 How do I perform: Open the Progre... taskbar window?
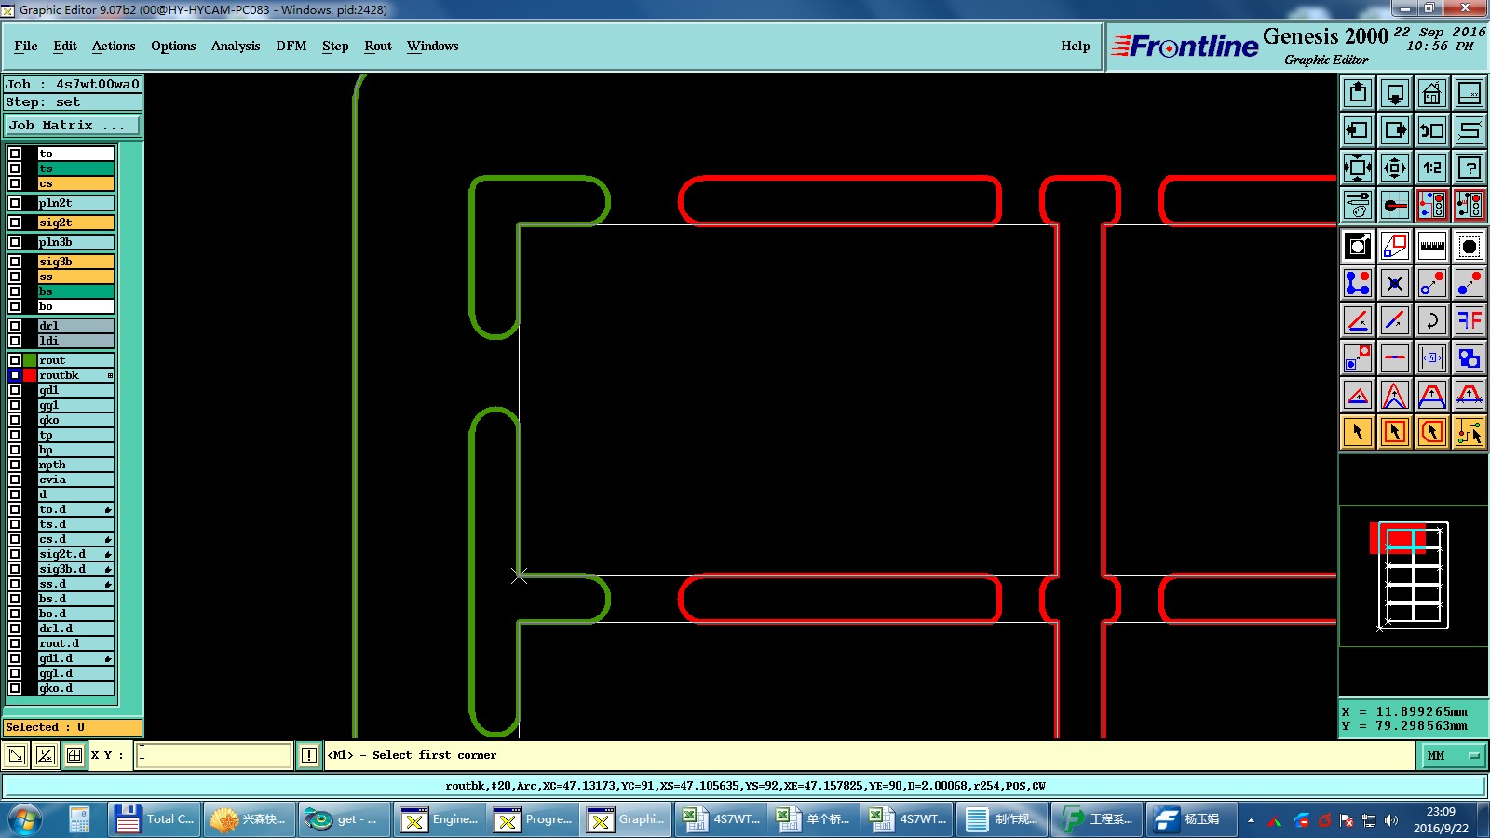[x=533, y=819]
